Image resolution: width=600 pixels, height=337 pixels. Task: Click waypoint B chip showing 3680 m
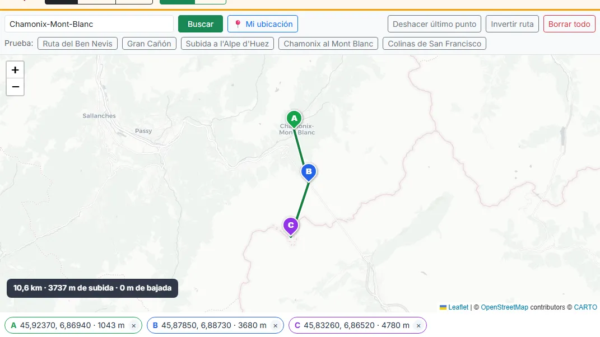(x=216, y=326)
